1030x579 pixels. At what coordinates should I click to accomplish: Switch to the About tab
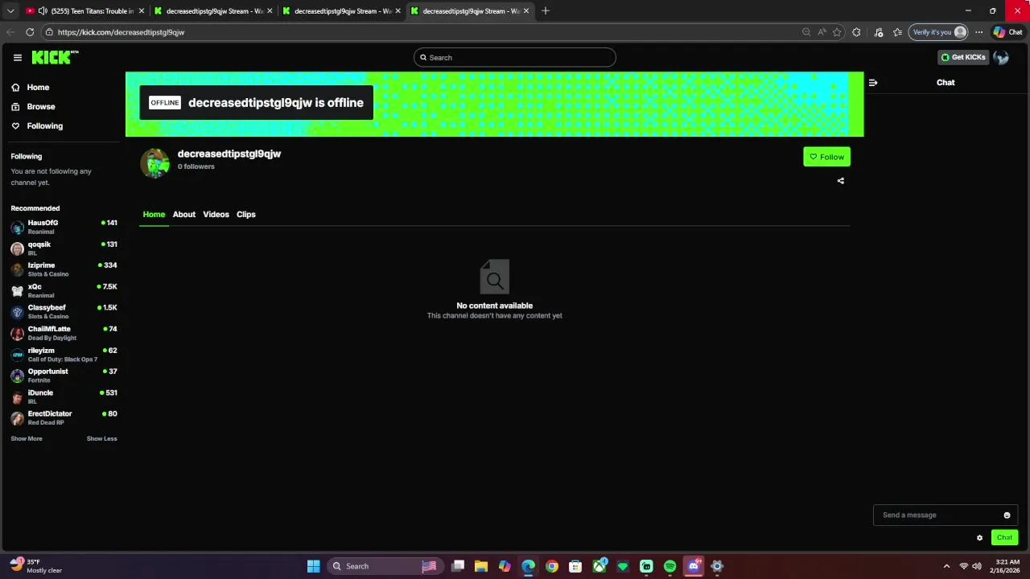[183, 215]
